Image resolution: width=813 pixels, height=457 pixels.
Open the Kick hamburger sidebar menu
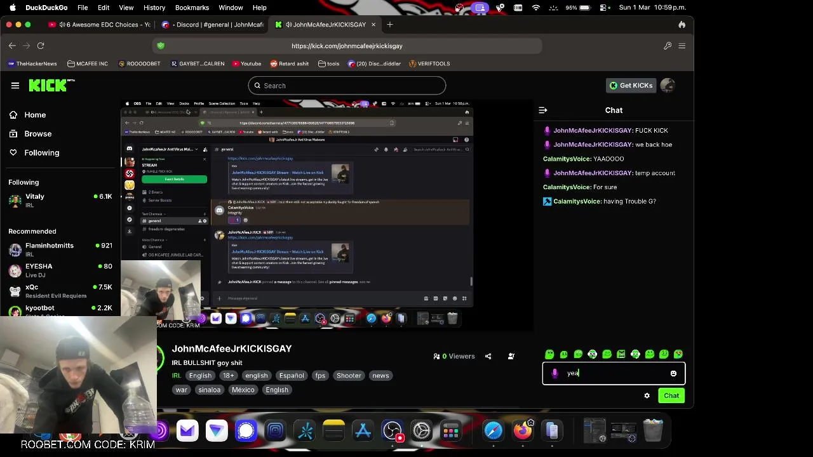tap(15, 86)
